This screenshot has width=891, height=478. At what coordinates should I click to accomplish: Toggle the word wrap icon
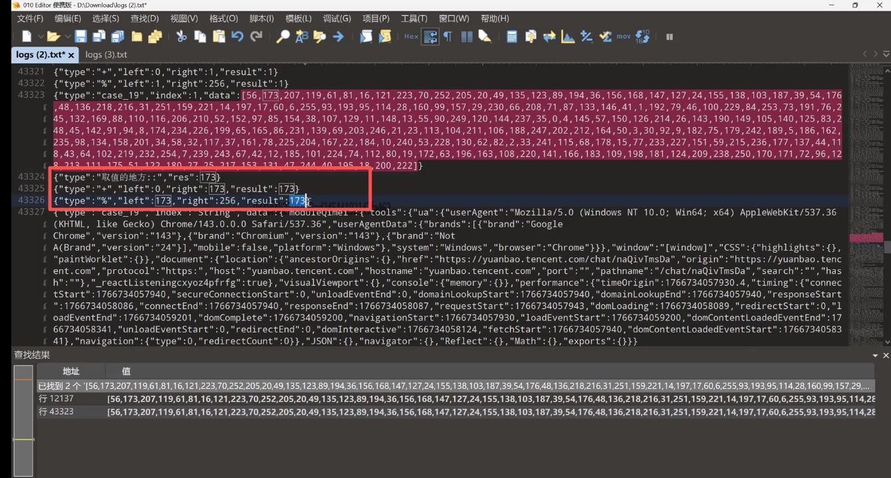click(x=430, y=37)
